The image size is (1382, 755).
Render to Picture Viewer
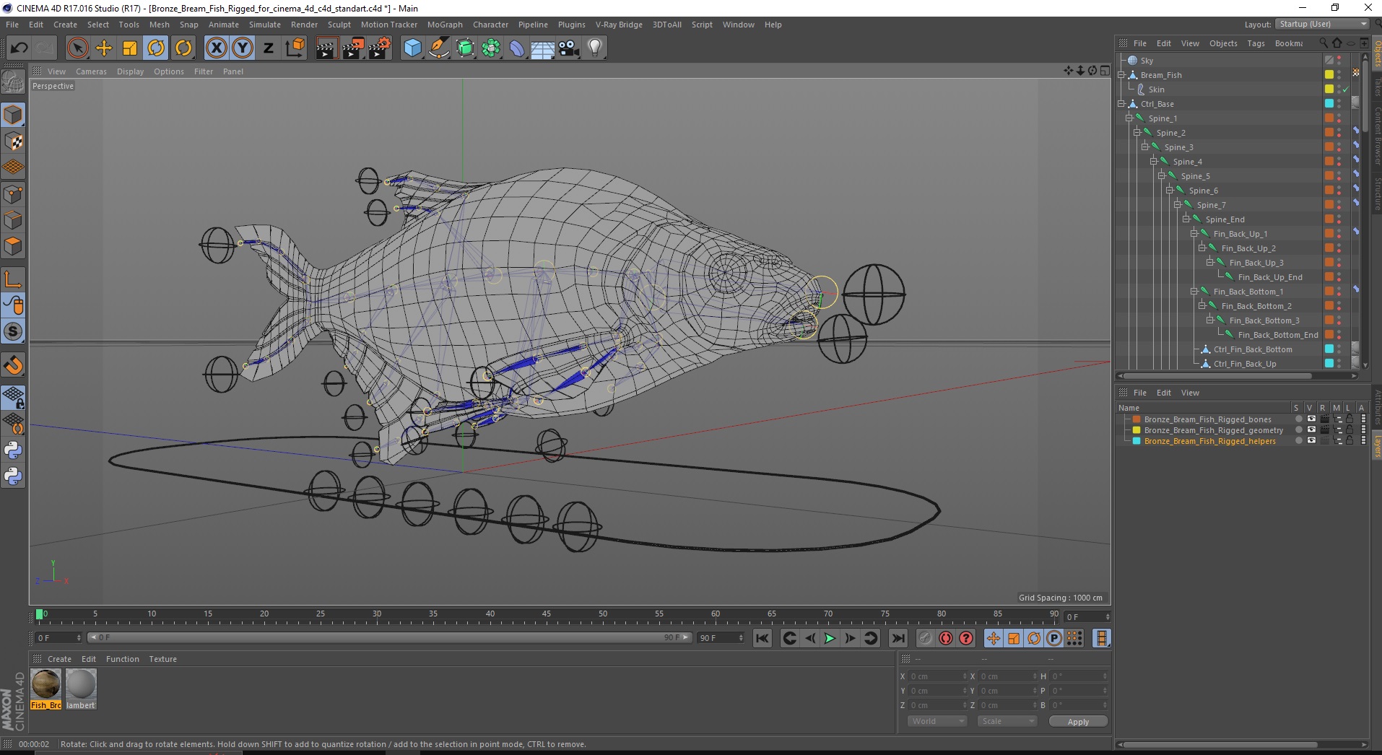(353, 48)
